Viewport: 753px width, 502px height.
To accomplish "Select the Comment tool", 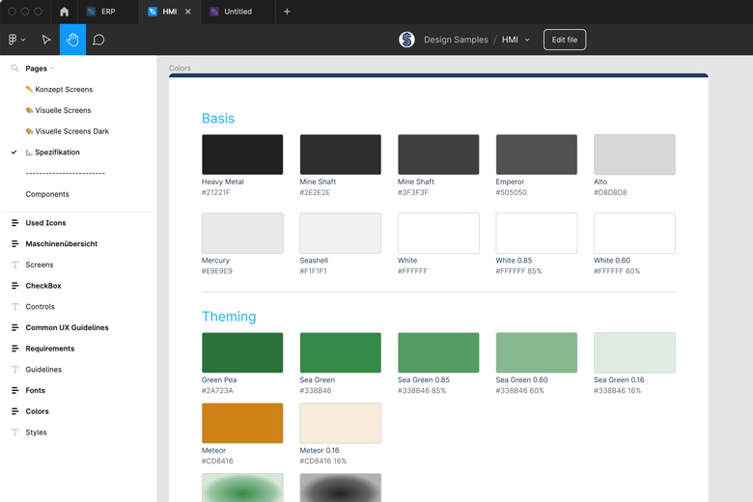I will (x=98, y=40).
